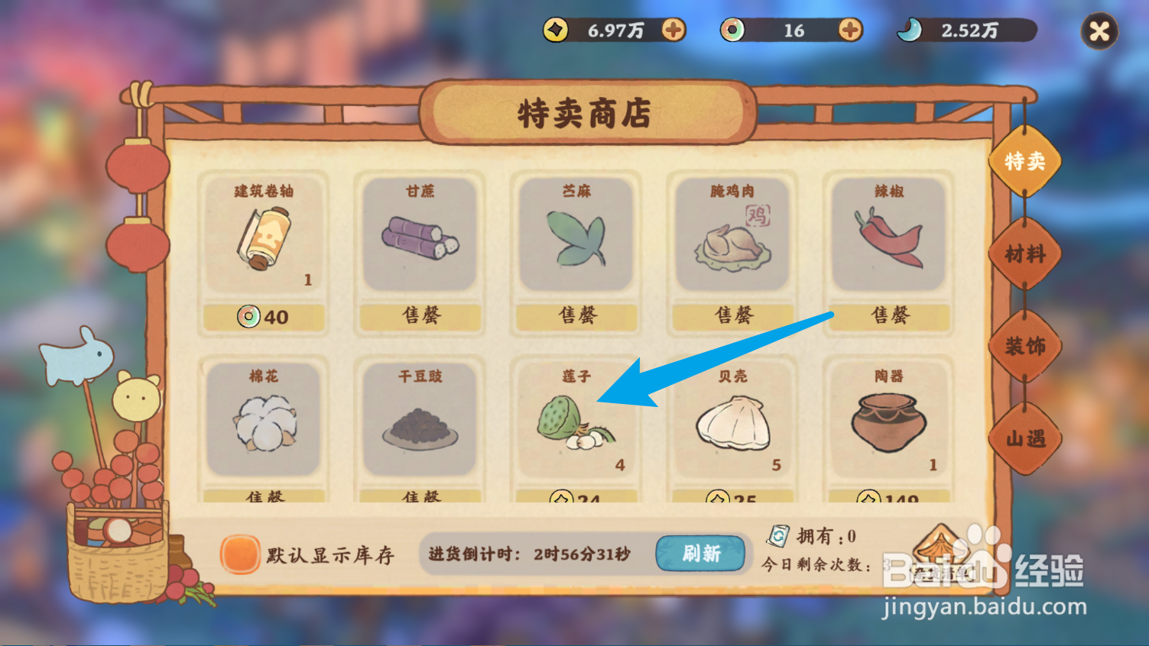1149x646 pixels.
Task: Toggle the 默认显示库存 orange checkbox
Action: 240,554
